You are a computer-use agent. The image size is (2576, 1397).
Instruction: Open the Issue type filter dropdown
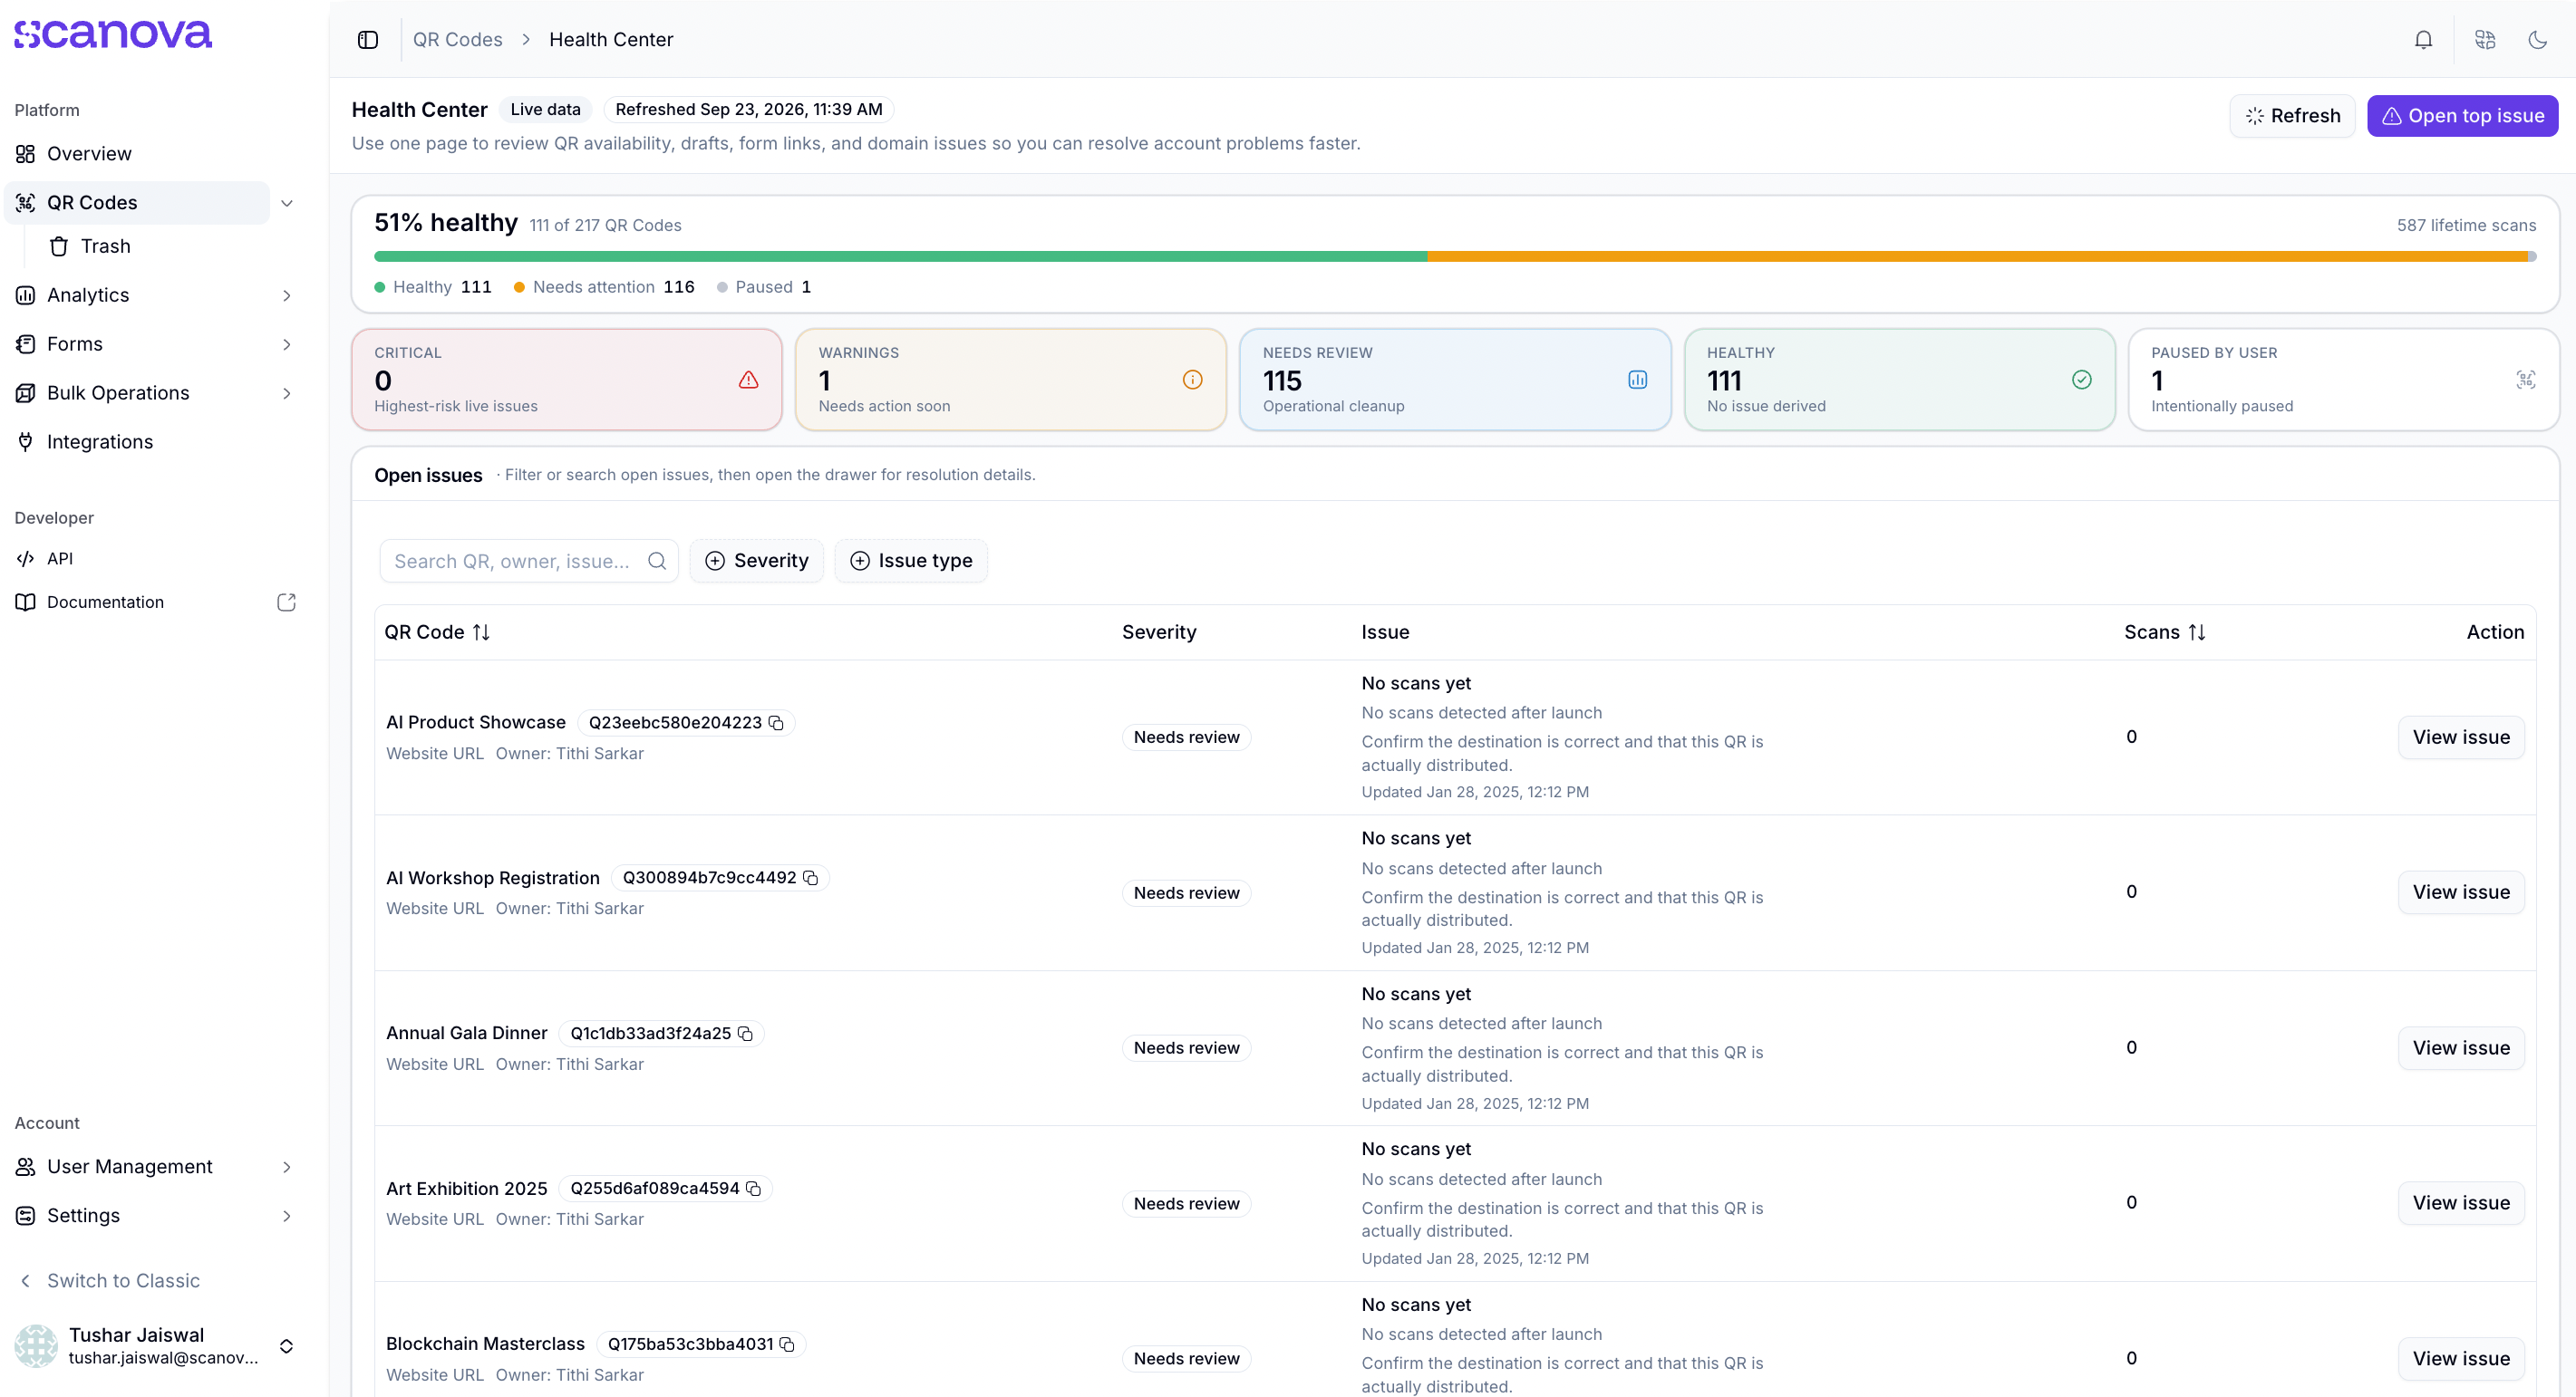[911, 561]
